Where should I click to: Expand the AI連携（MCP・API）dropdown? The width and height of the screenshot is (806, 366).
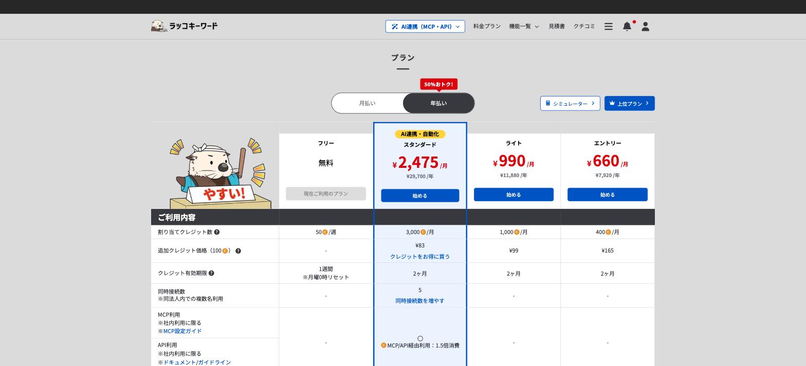click(x=425, y=26)
